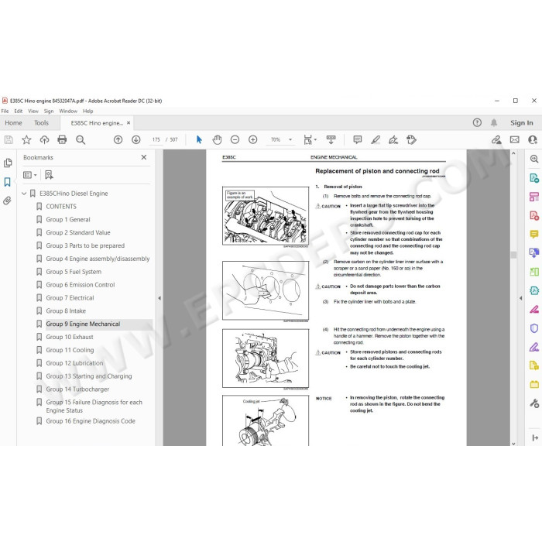Open the help question mark icon

coord(477,122)
